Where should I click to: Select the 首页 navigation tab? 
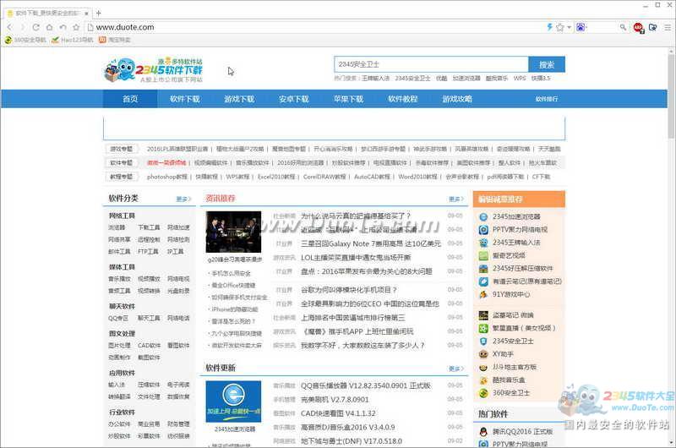click(x=130, y=99)
